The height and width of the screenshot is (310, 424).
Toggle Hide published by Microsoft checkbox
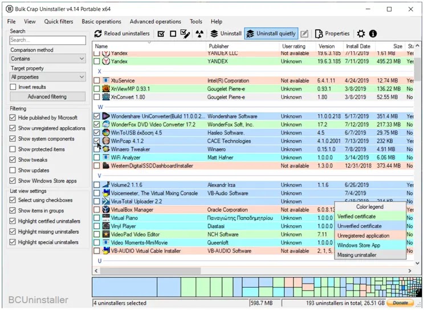coord(13,117)
